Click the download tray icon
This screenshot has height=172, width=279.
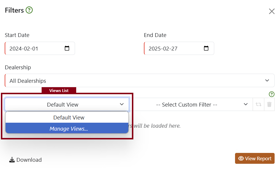coord(12,160)
